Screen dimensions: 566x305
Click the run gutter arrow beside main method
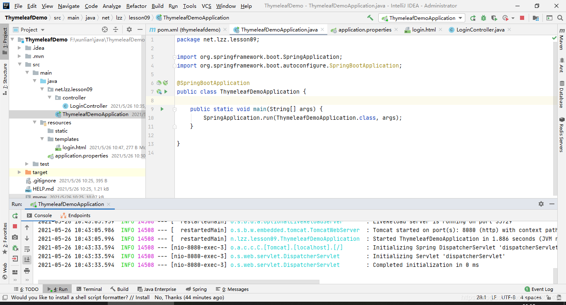(x=162, y=109)
